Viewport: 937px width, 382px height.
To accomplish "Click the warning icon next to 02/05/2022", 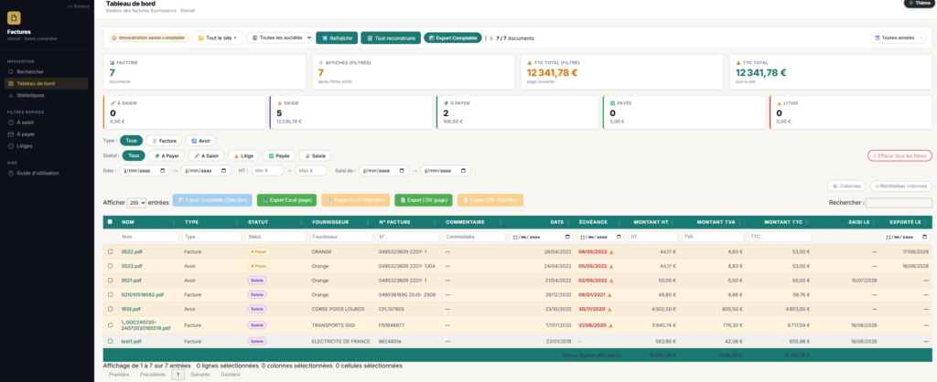I will [x=611, y=280].
